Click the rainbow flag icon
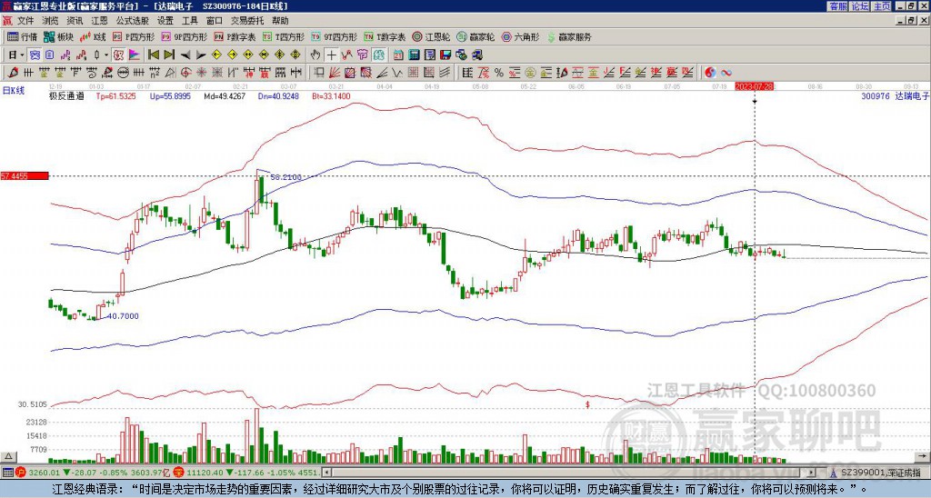The image size is (931, 498). click(x=135, y=55)
